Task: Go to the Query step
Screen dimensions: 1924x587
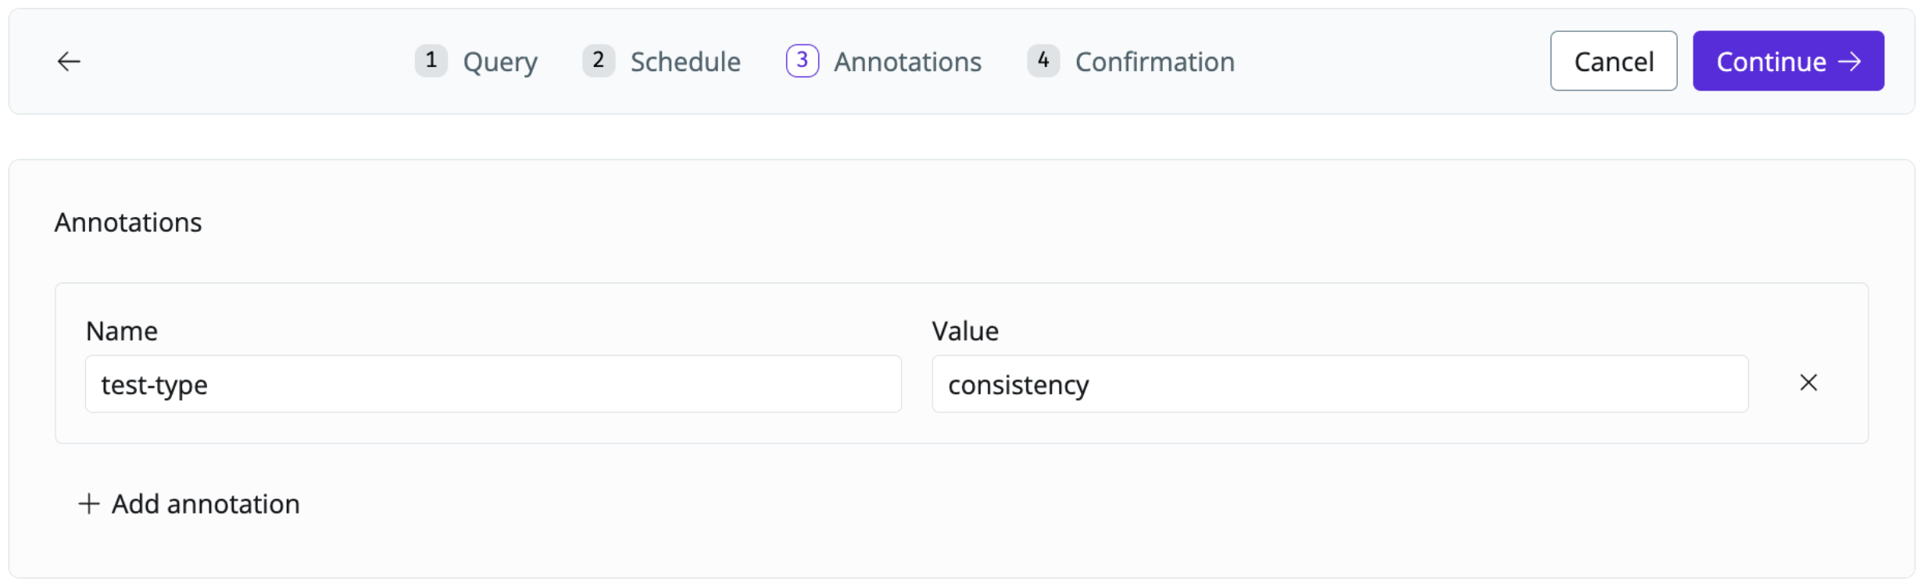Action: click(x=500, y=62)
